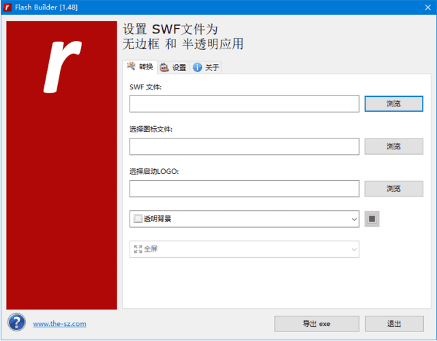Click the SWF 文件 path input field
The height and width of the screenshot is (341, 437).
(x=244, y=104)
